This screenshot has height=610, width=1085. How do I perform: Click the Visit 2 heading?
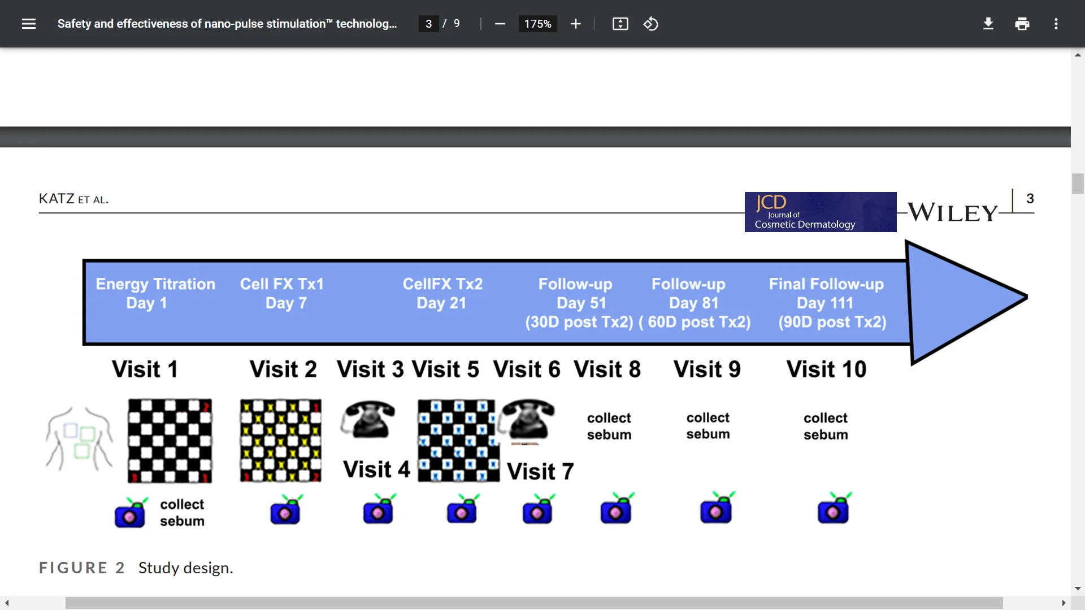click(283, 369)
